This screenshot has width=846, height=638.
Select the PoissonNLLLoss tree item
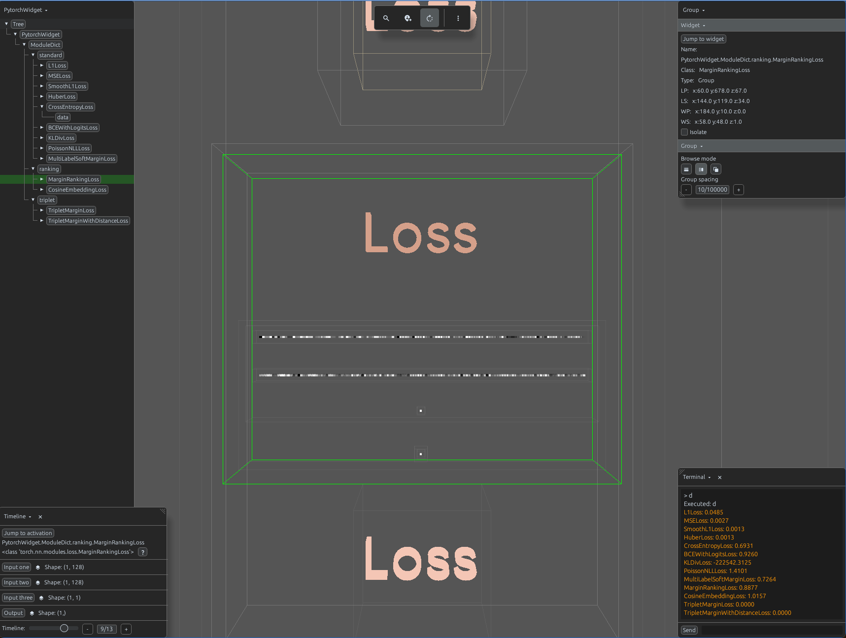pyautogui.click(x=69, y=148)
